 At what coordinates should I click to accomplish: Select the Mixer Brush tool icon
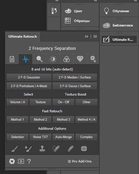tap(28, 149)
